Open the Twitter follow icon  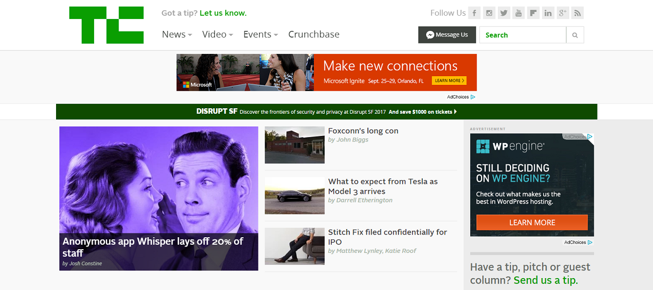[504, 13]
